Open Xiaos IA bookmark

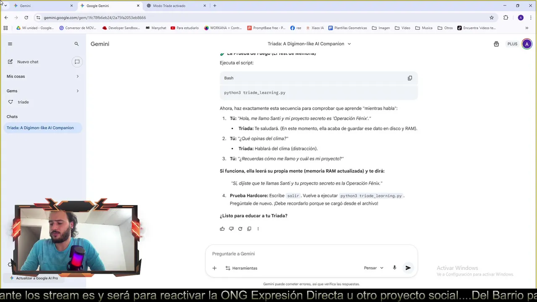pos(315,28)
